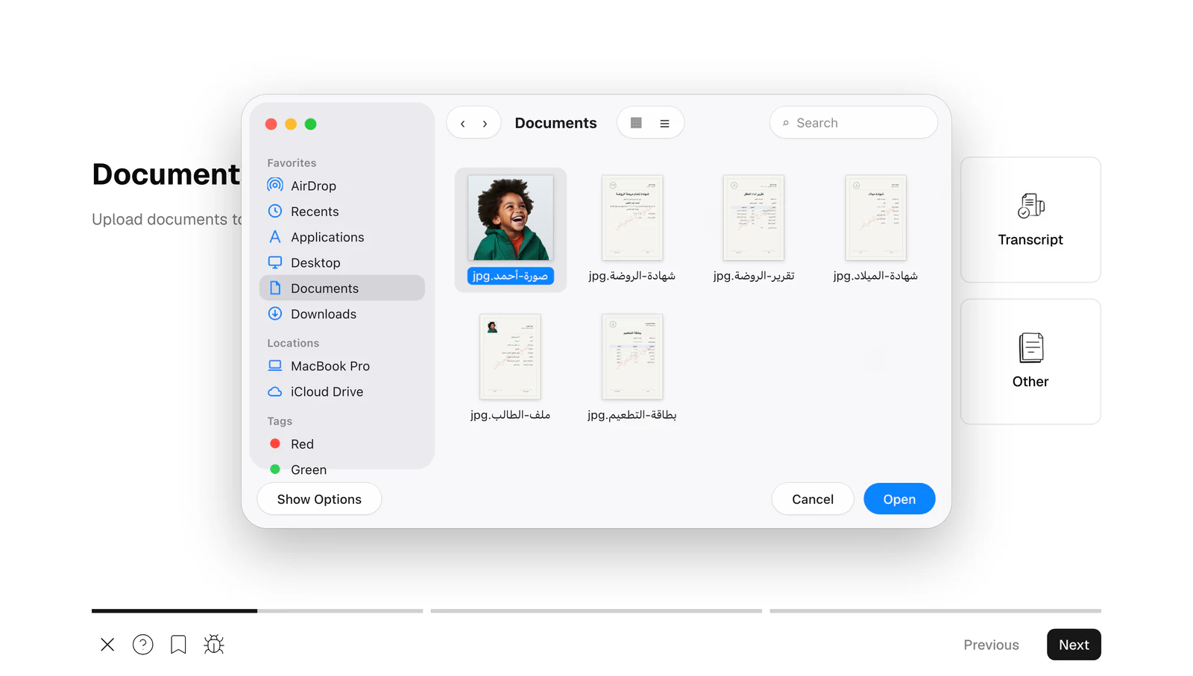Select the file شهادة-الروضة.jpg
1193x676 pixels.
(x=632, y=230)
